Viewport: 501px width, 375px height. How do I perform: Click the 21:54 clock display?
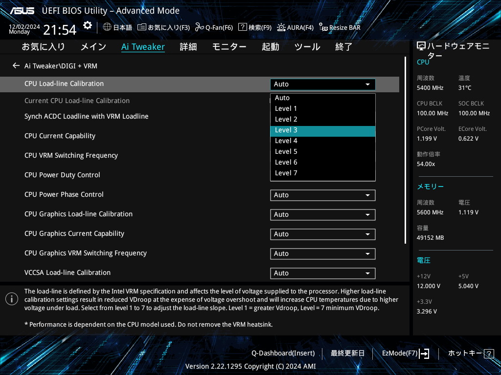pyautogui.click(x=60, y=30)
